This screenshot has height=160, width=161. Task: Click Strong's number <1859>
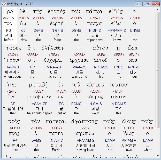point(57,18)
